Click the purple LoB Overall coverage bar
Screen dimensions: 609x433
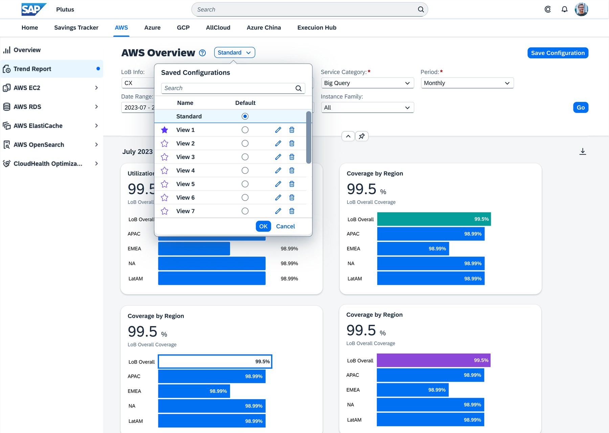(x=433, y=361)
